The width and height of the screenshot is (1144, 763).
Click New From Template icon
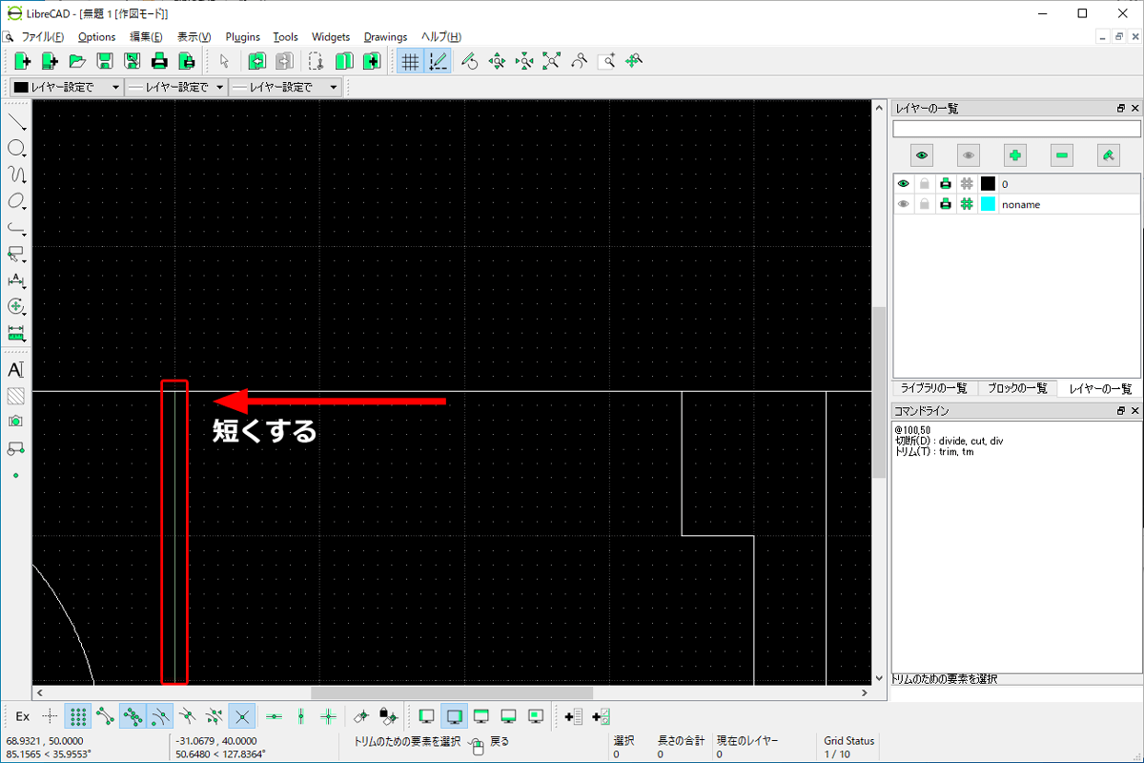(50, 61)
